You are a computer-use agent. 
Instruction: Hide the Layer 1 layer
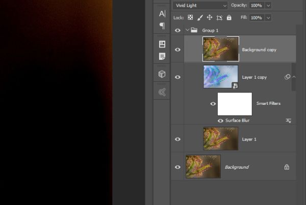click(177, 139)
